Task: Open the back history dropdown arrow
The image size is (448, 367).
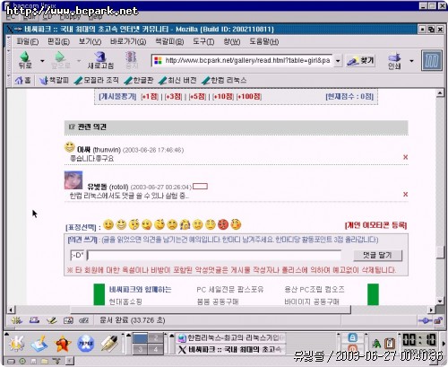Action: coord(42,61)
